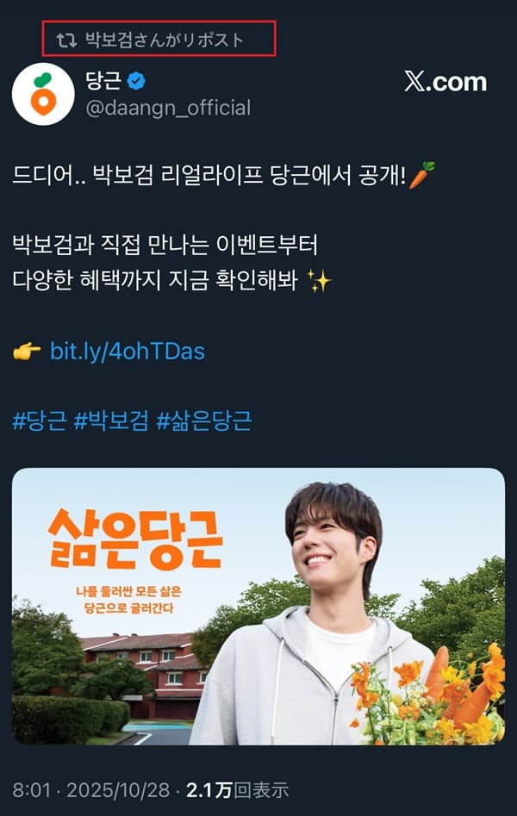The width and height of the screenshot is (517, 816).
Task: Open the #당근 hashtag
Action: [40, 420]
